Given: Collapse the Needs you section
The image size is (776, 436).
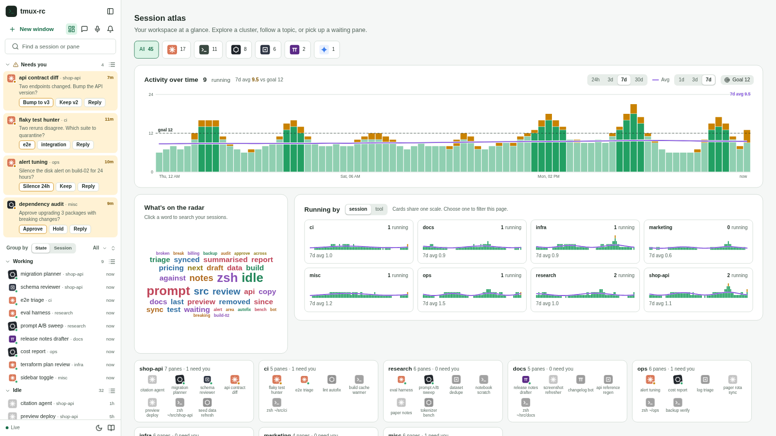Looking at the screenshot, I should (8, 64).
